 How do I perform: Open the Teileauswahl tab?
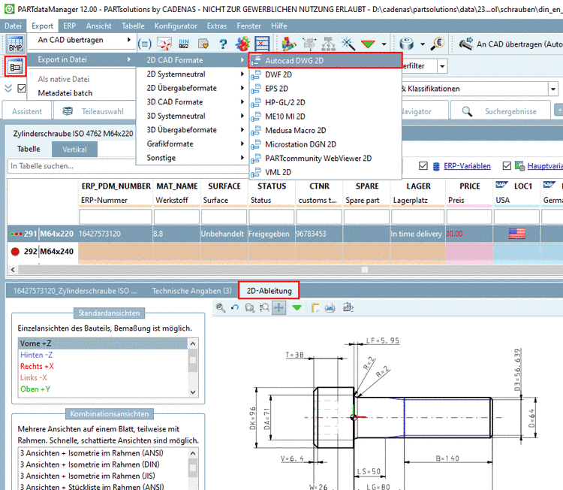coord(94,111)
